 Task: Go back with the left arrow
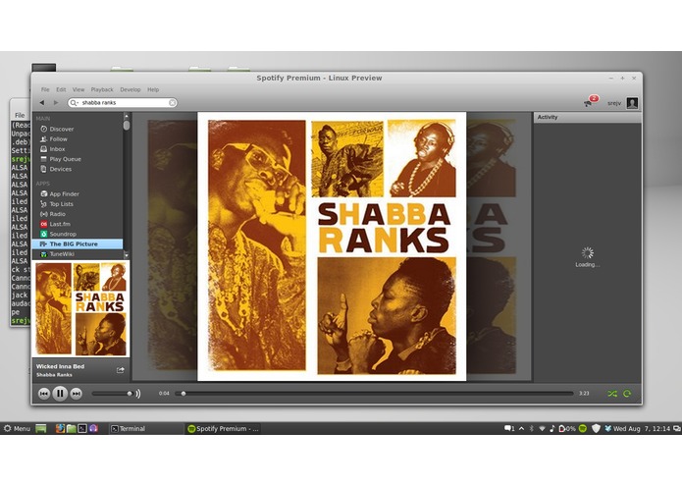(42, 103)
